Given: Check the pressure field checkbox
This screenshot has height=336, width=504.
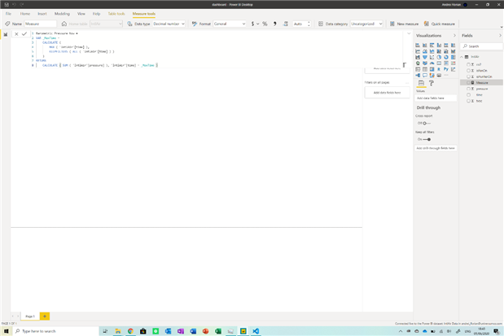Looking at the screenshot, I should click(469, 89).
